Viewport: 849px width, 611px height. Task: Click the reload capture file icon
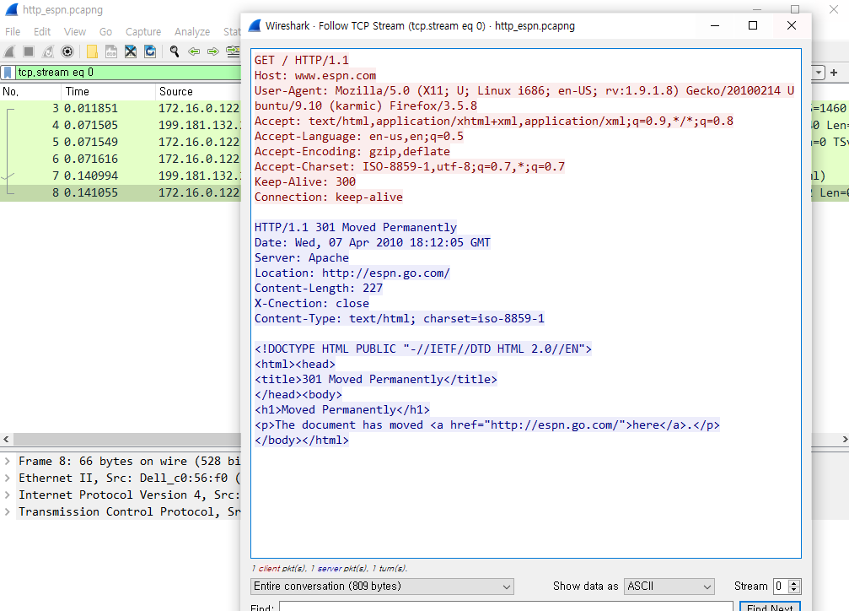[x=150, y=51]
